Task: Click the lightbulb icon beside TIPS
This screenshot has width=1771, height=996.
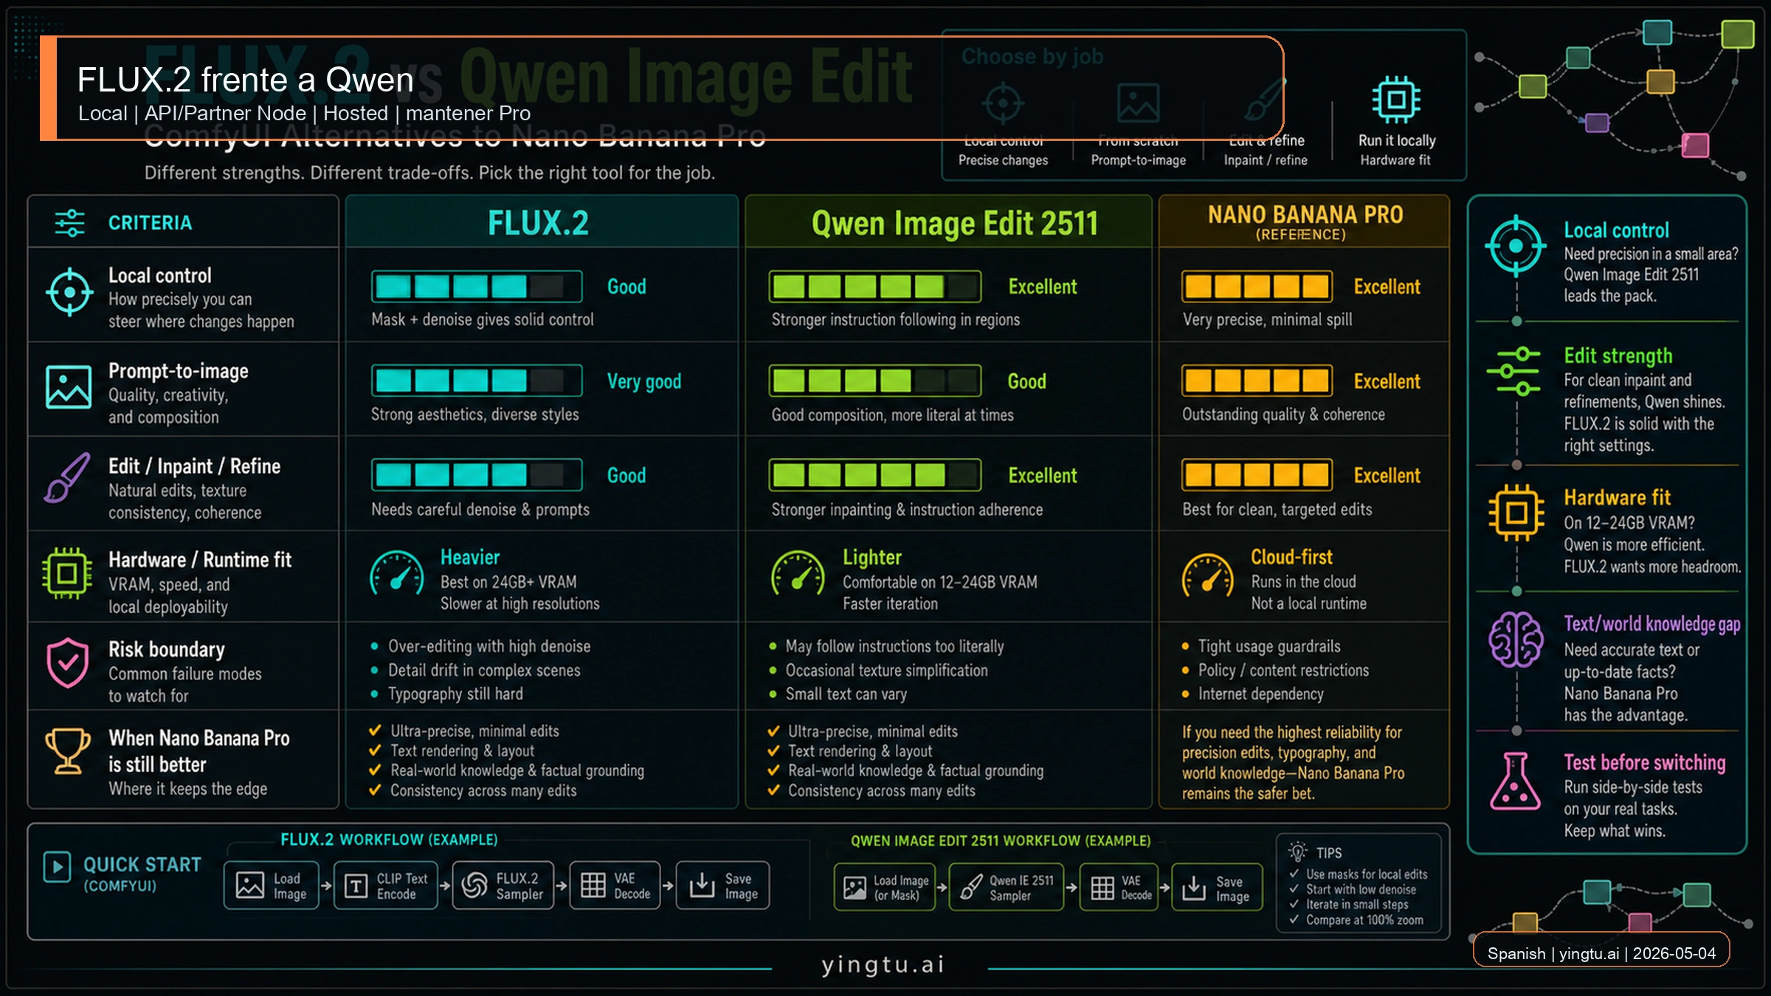Action: click(1297, 851)
